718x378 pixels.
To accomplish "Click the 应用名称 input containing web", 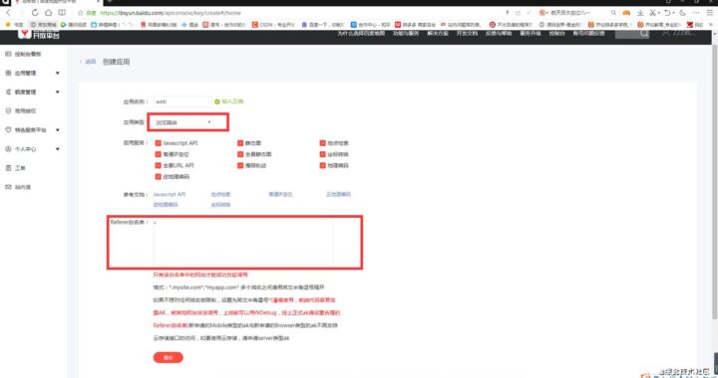I will coord(182,101).
